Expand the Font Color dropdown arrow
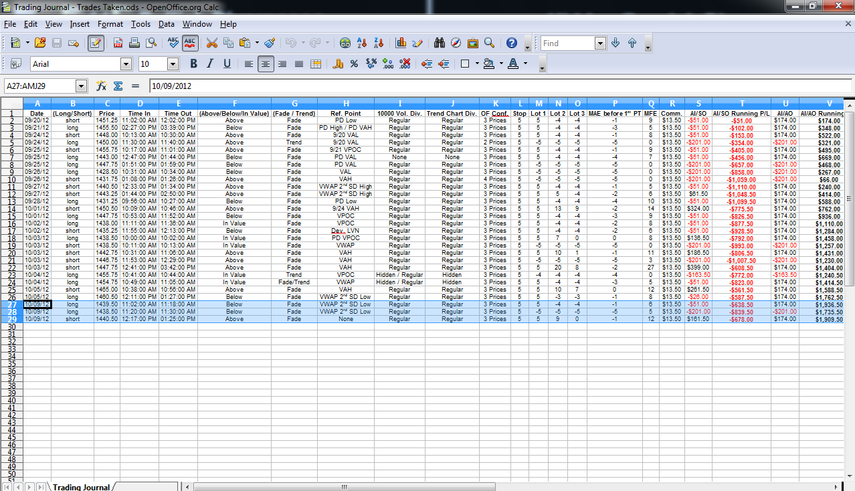855x491 pixels. pyautogui.click(x=525, y=64)
